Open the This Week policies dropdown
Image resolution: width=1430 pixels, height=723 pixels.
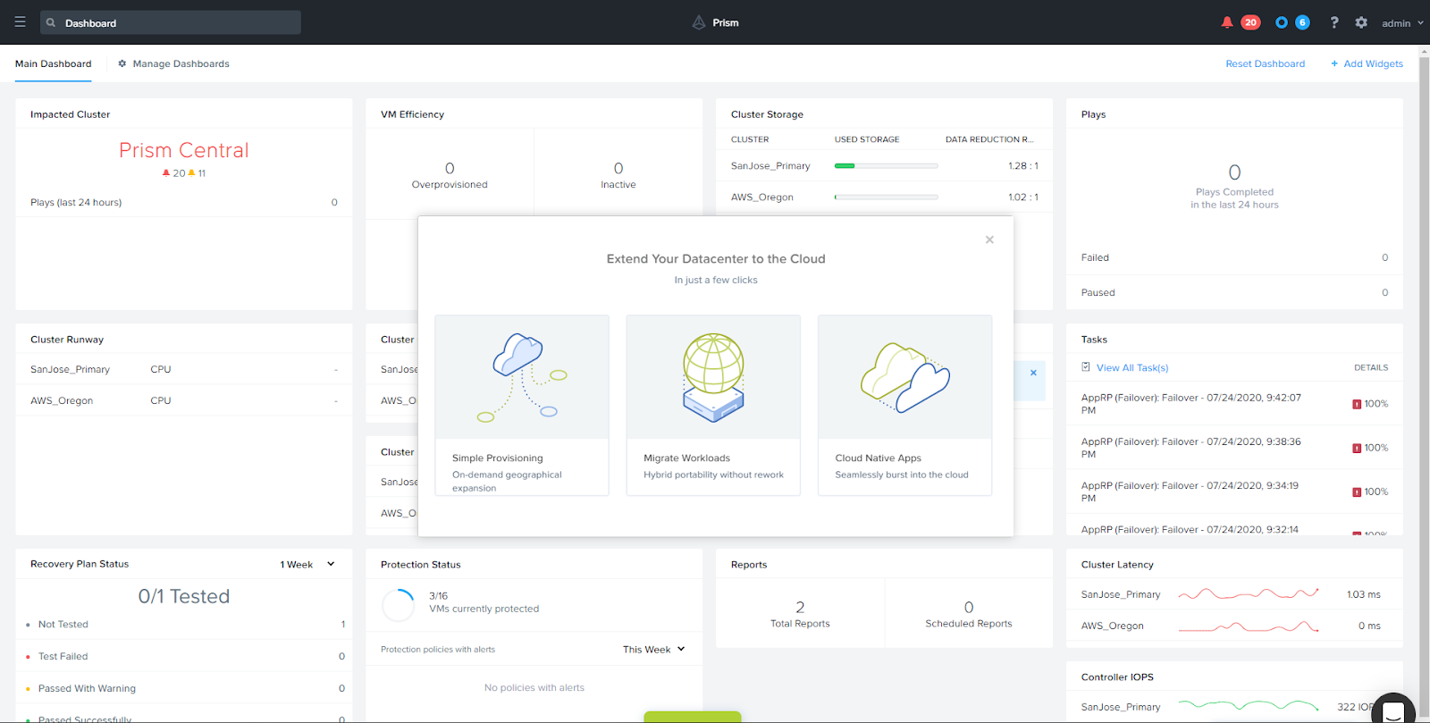coord(653,650)
